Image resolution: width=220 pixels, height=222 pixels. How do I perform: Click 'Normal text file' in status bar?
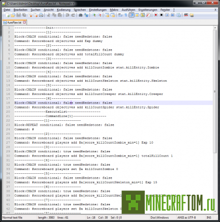pos(12,217)
